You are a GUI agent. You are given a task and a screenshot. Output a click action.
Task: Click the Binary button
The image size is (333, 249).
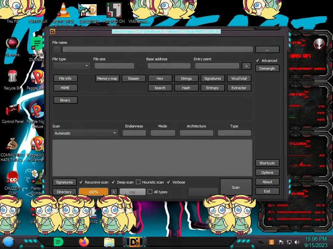coord(65,100)
